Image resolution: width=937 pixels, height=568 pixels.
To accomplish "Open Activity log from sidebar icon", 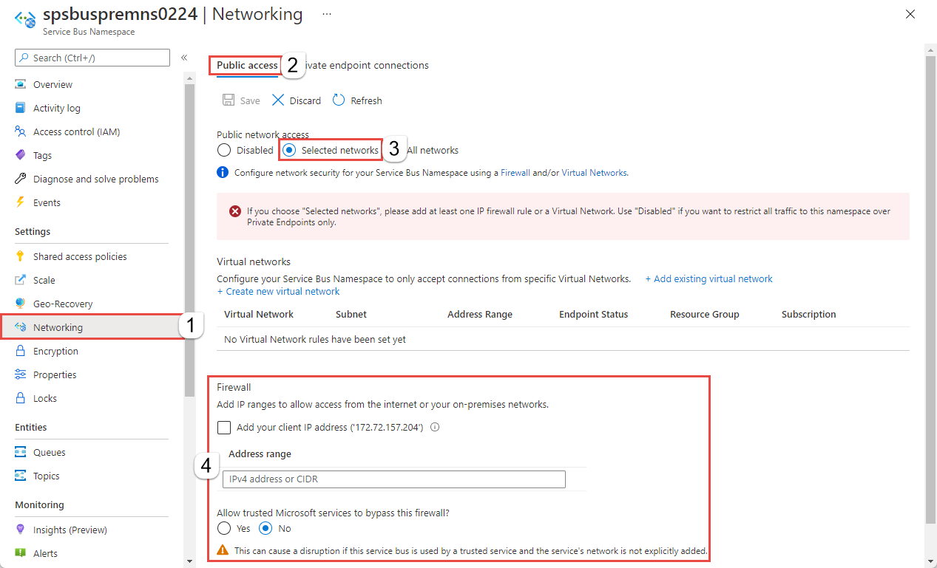I will pos(21,108).
